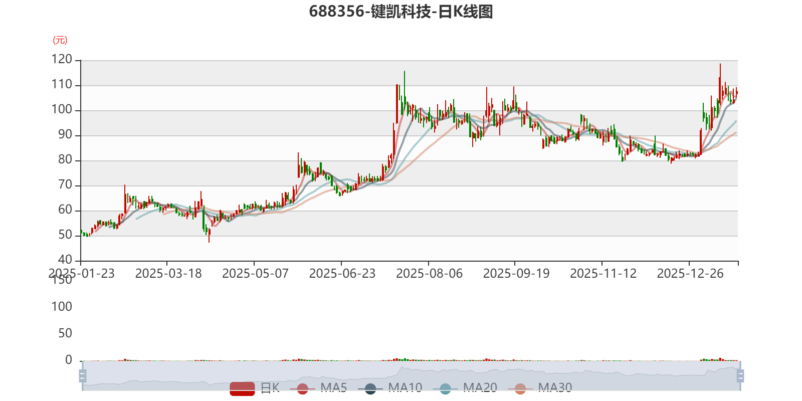Image resolution: width=802 pixels, height=401 pixels.
Task: Click the 40 price axis label
Action: pyautogui.click(x=65, y=260)
